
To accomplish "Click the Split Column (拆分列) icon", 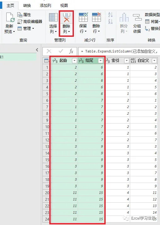I will click(124, 17).
